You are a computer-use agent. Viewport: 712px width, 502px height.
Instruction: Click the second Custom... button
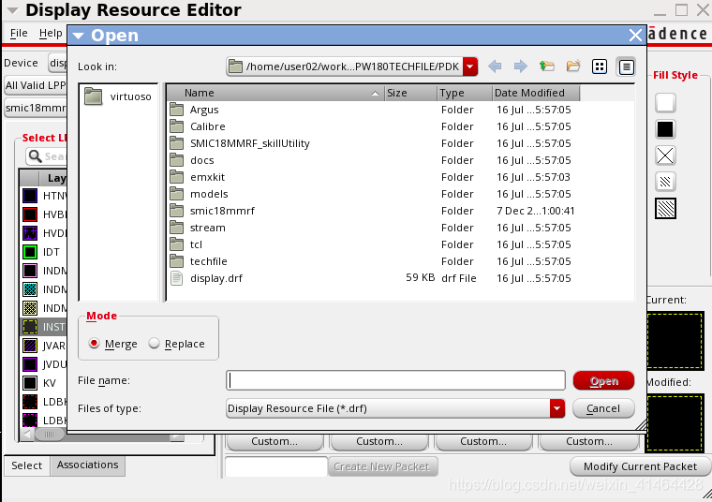tap(379, 441)
